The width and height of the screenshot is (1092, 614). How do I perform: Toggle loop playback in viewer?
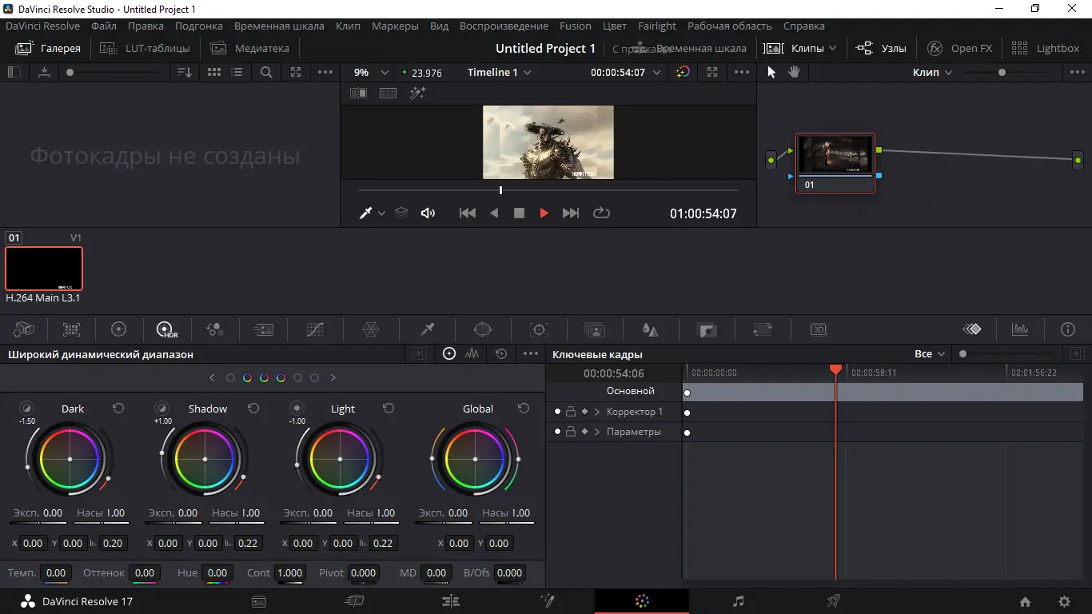(601, 213)
